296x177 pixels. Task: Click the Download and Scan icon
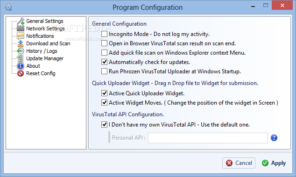click(x=21, y=43)
